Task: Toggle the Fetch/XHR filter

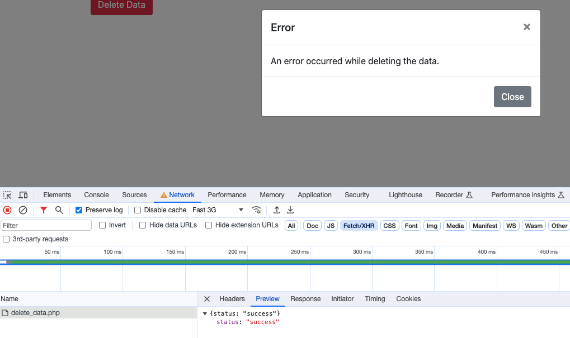Action: [359, 226]
